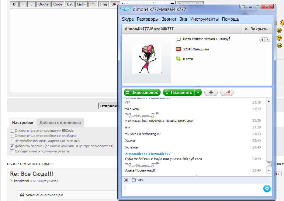Check do not convert URLs to links
284x201 pixels.
pos(12,141)
